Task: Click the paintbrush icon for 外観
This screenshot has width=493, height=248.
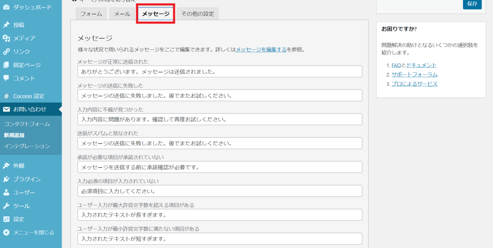Action: point(6,166)
